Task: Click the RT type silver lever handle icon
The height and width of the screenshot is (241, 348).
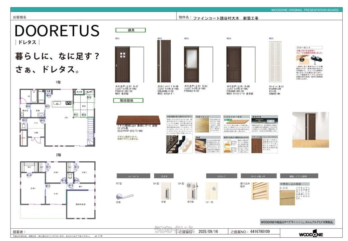Action: 124,195
